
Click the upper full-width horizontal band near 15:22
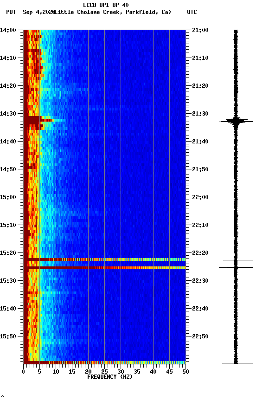(x=104, y=259)
